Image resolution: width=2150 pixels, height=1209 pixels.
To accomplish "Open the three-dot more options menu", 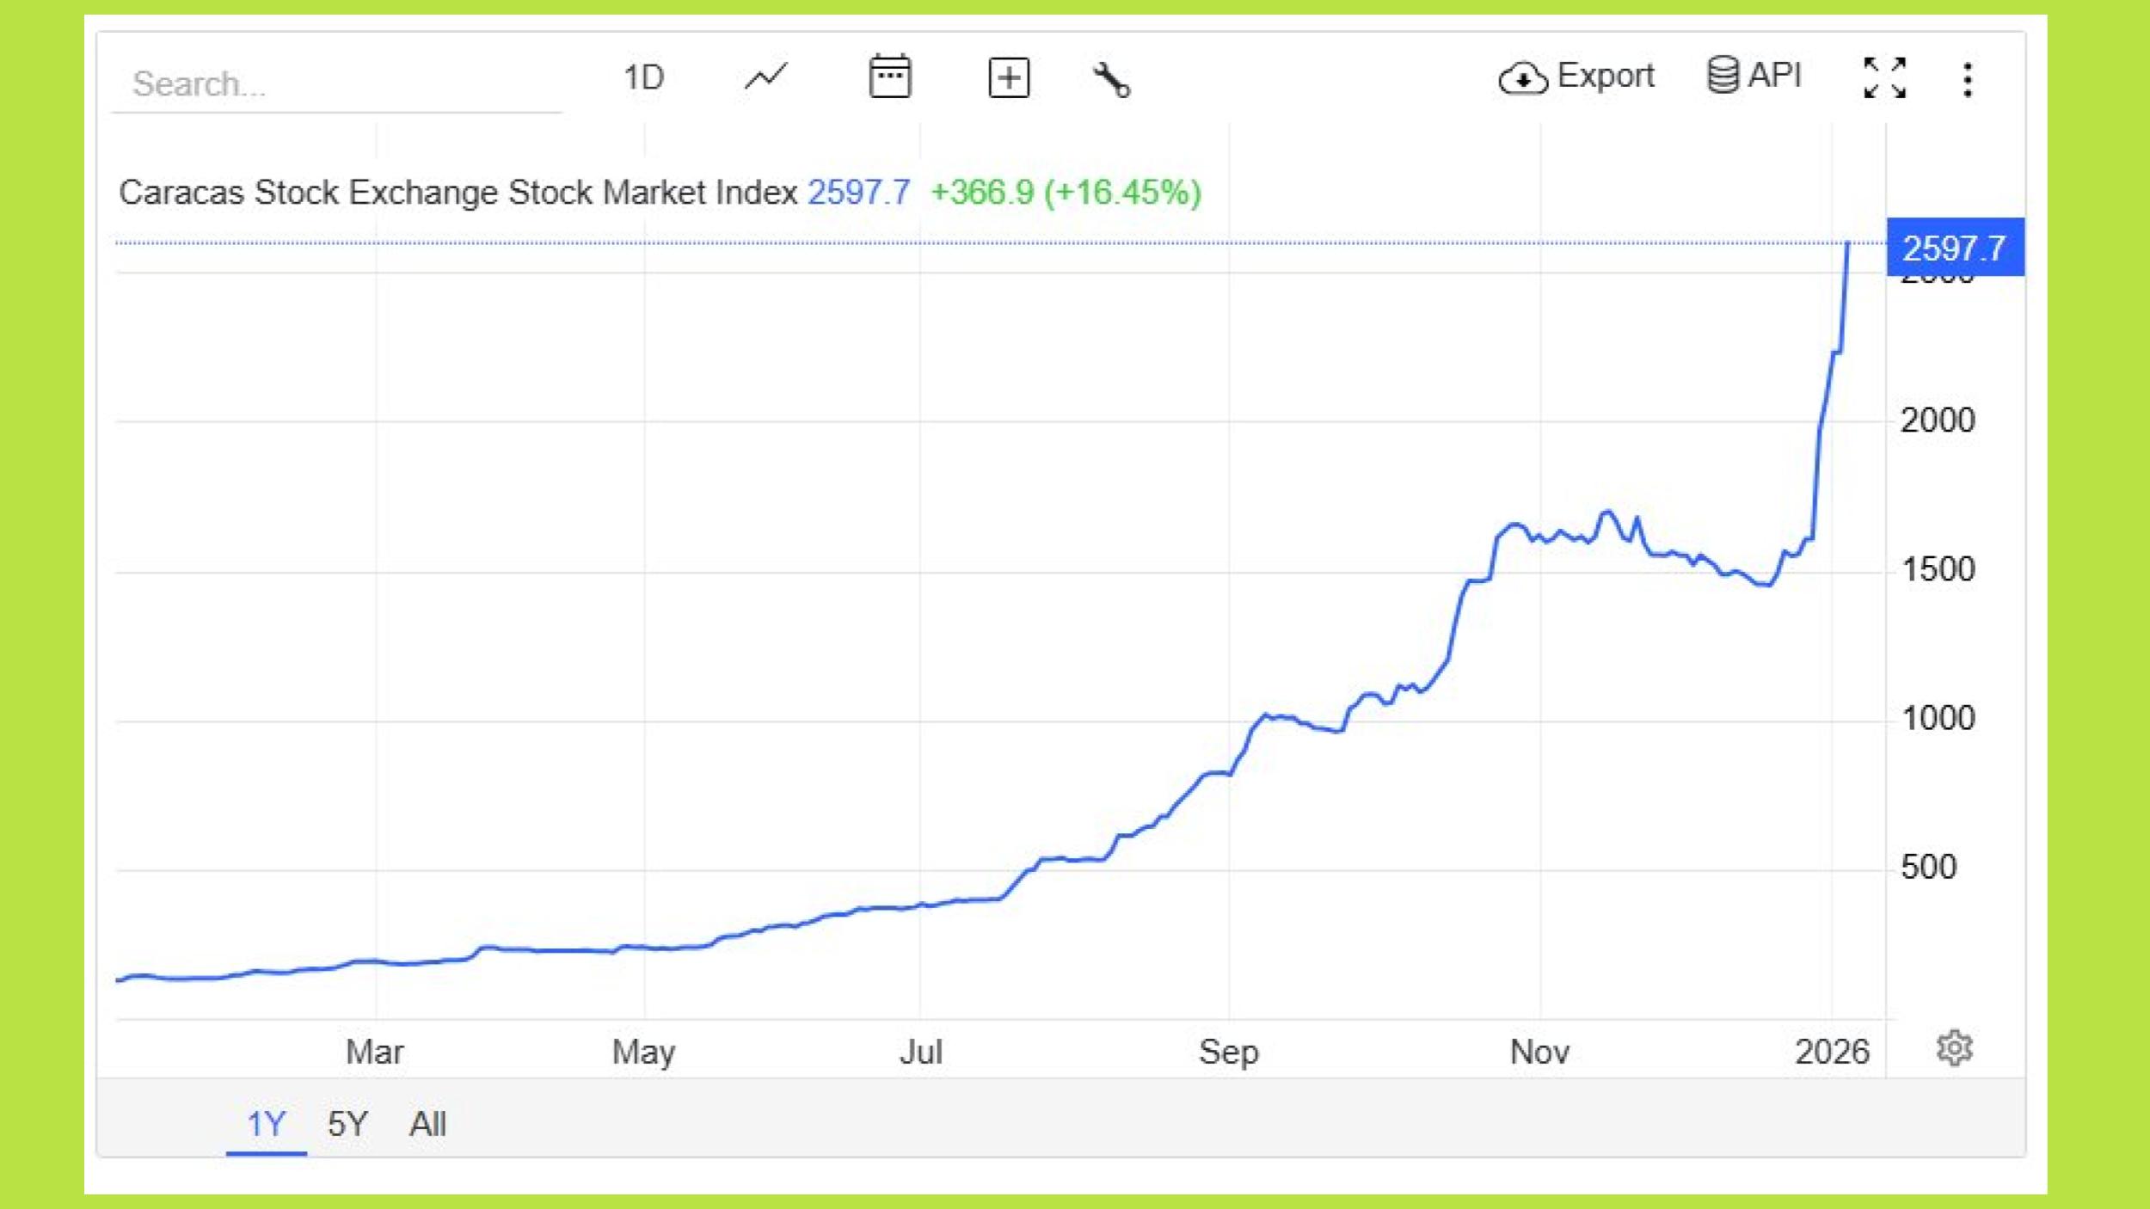I will 1968,80.
